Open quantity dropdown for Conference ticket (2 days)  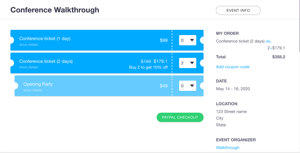click(187, 63)
